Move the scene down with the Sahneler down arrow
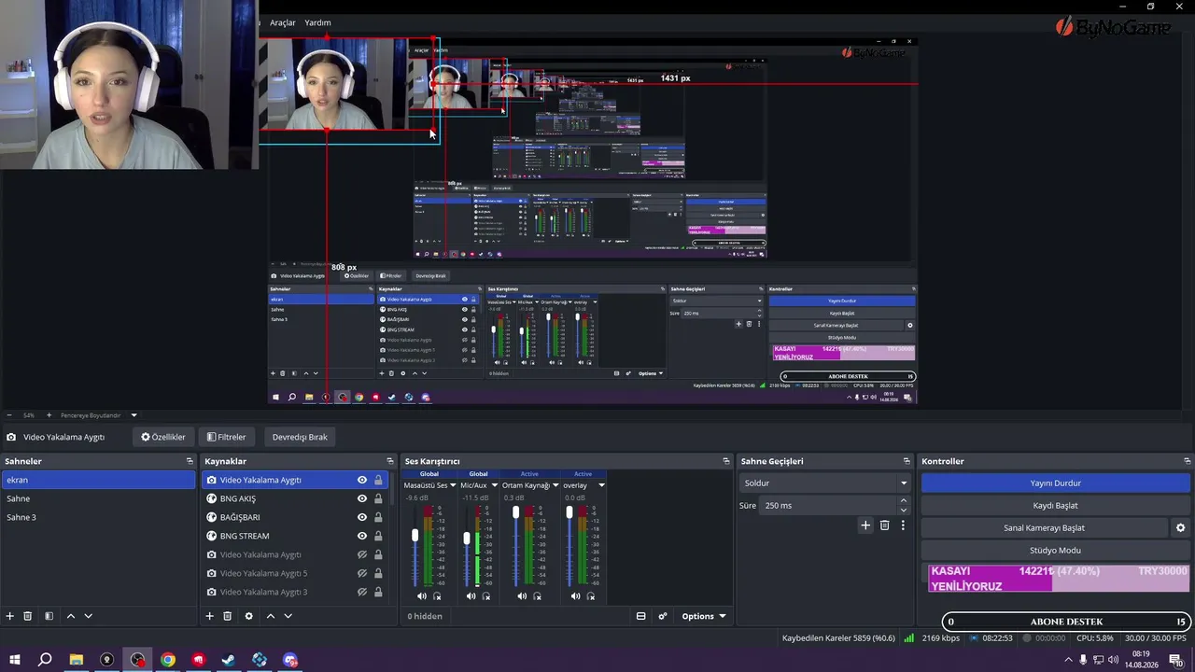This screenshot has height=672, width=1195. [x=89, y=616]
